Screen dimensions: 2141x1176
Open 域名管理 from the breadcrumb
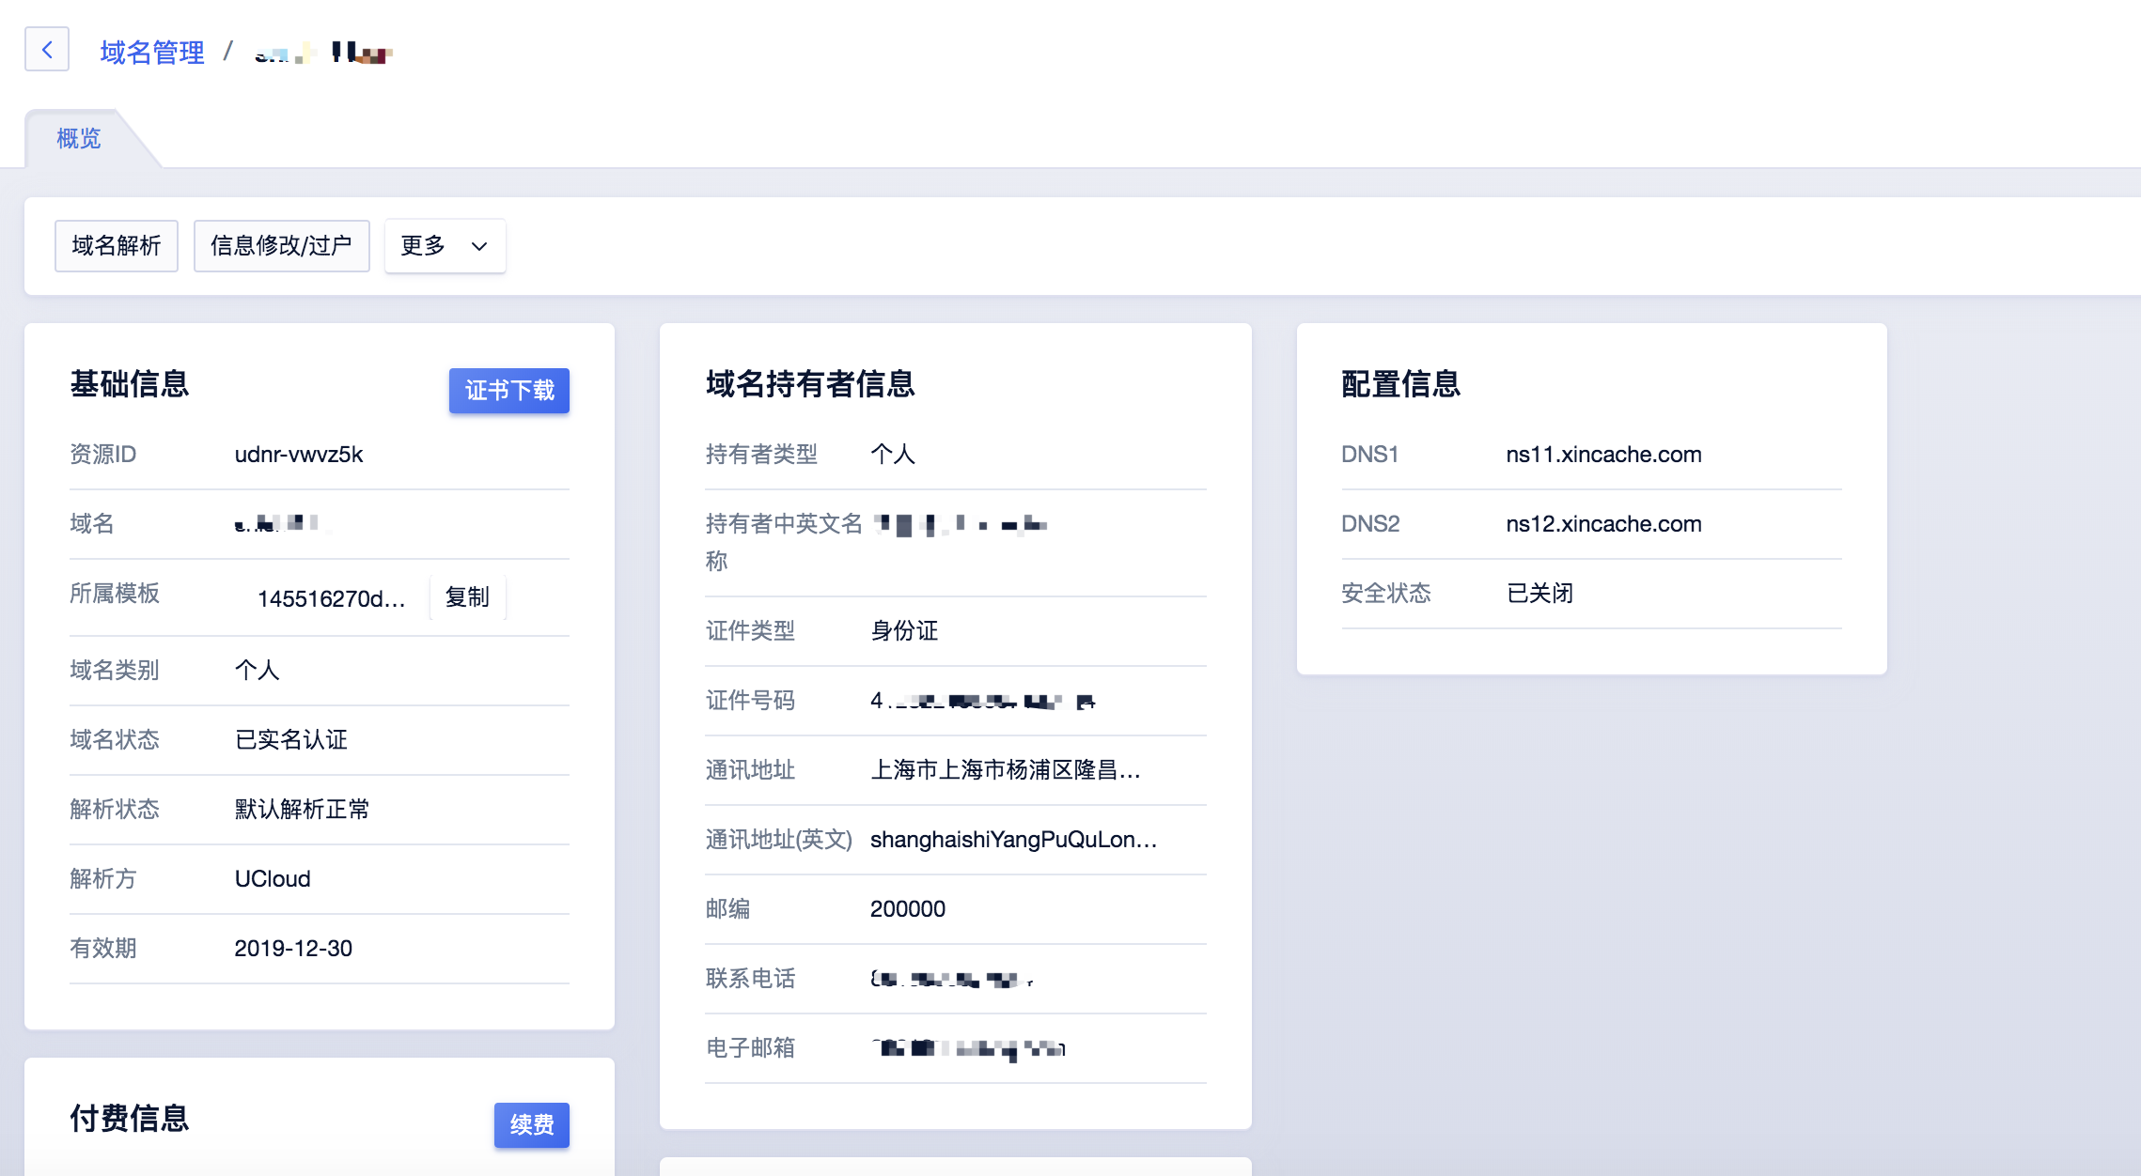click(x=150, y=52)
